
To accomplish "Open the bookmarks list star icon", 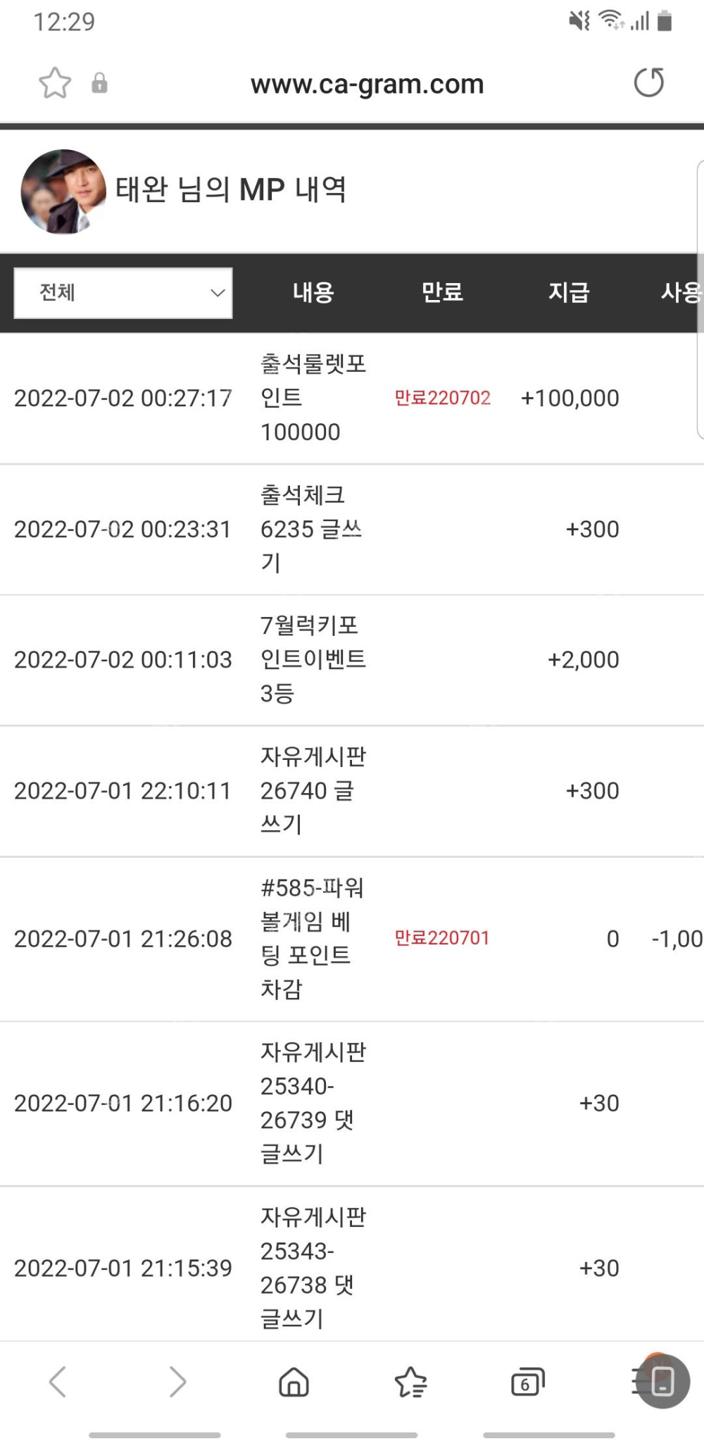I will (410, 1382).
